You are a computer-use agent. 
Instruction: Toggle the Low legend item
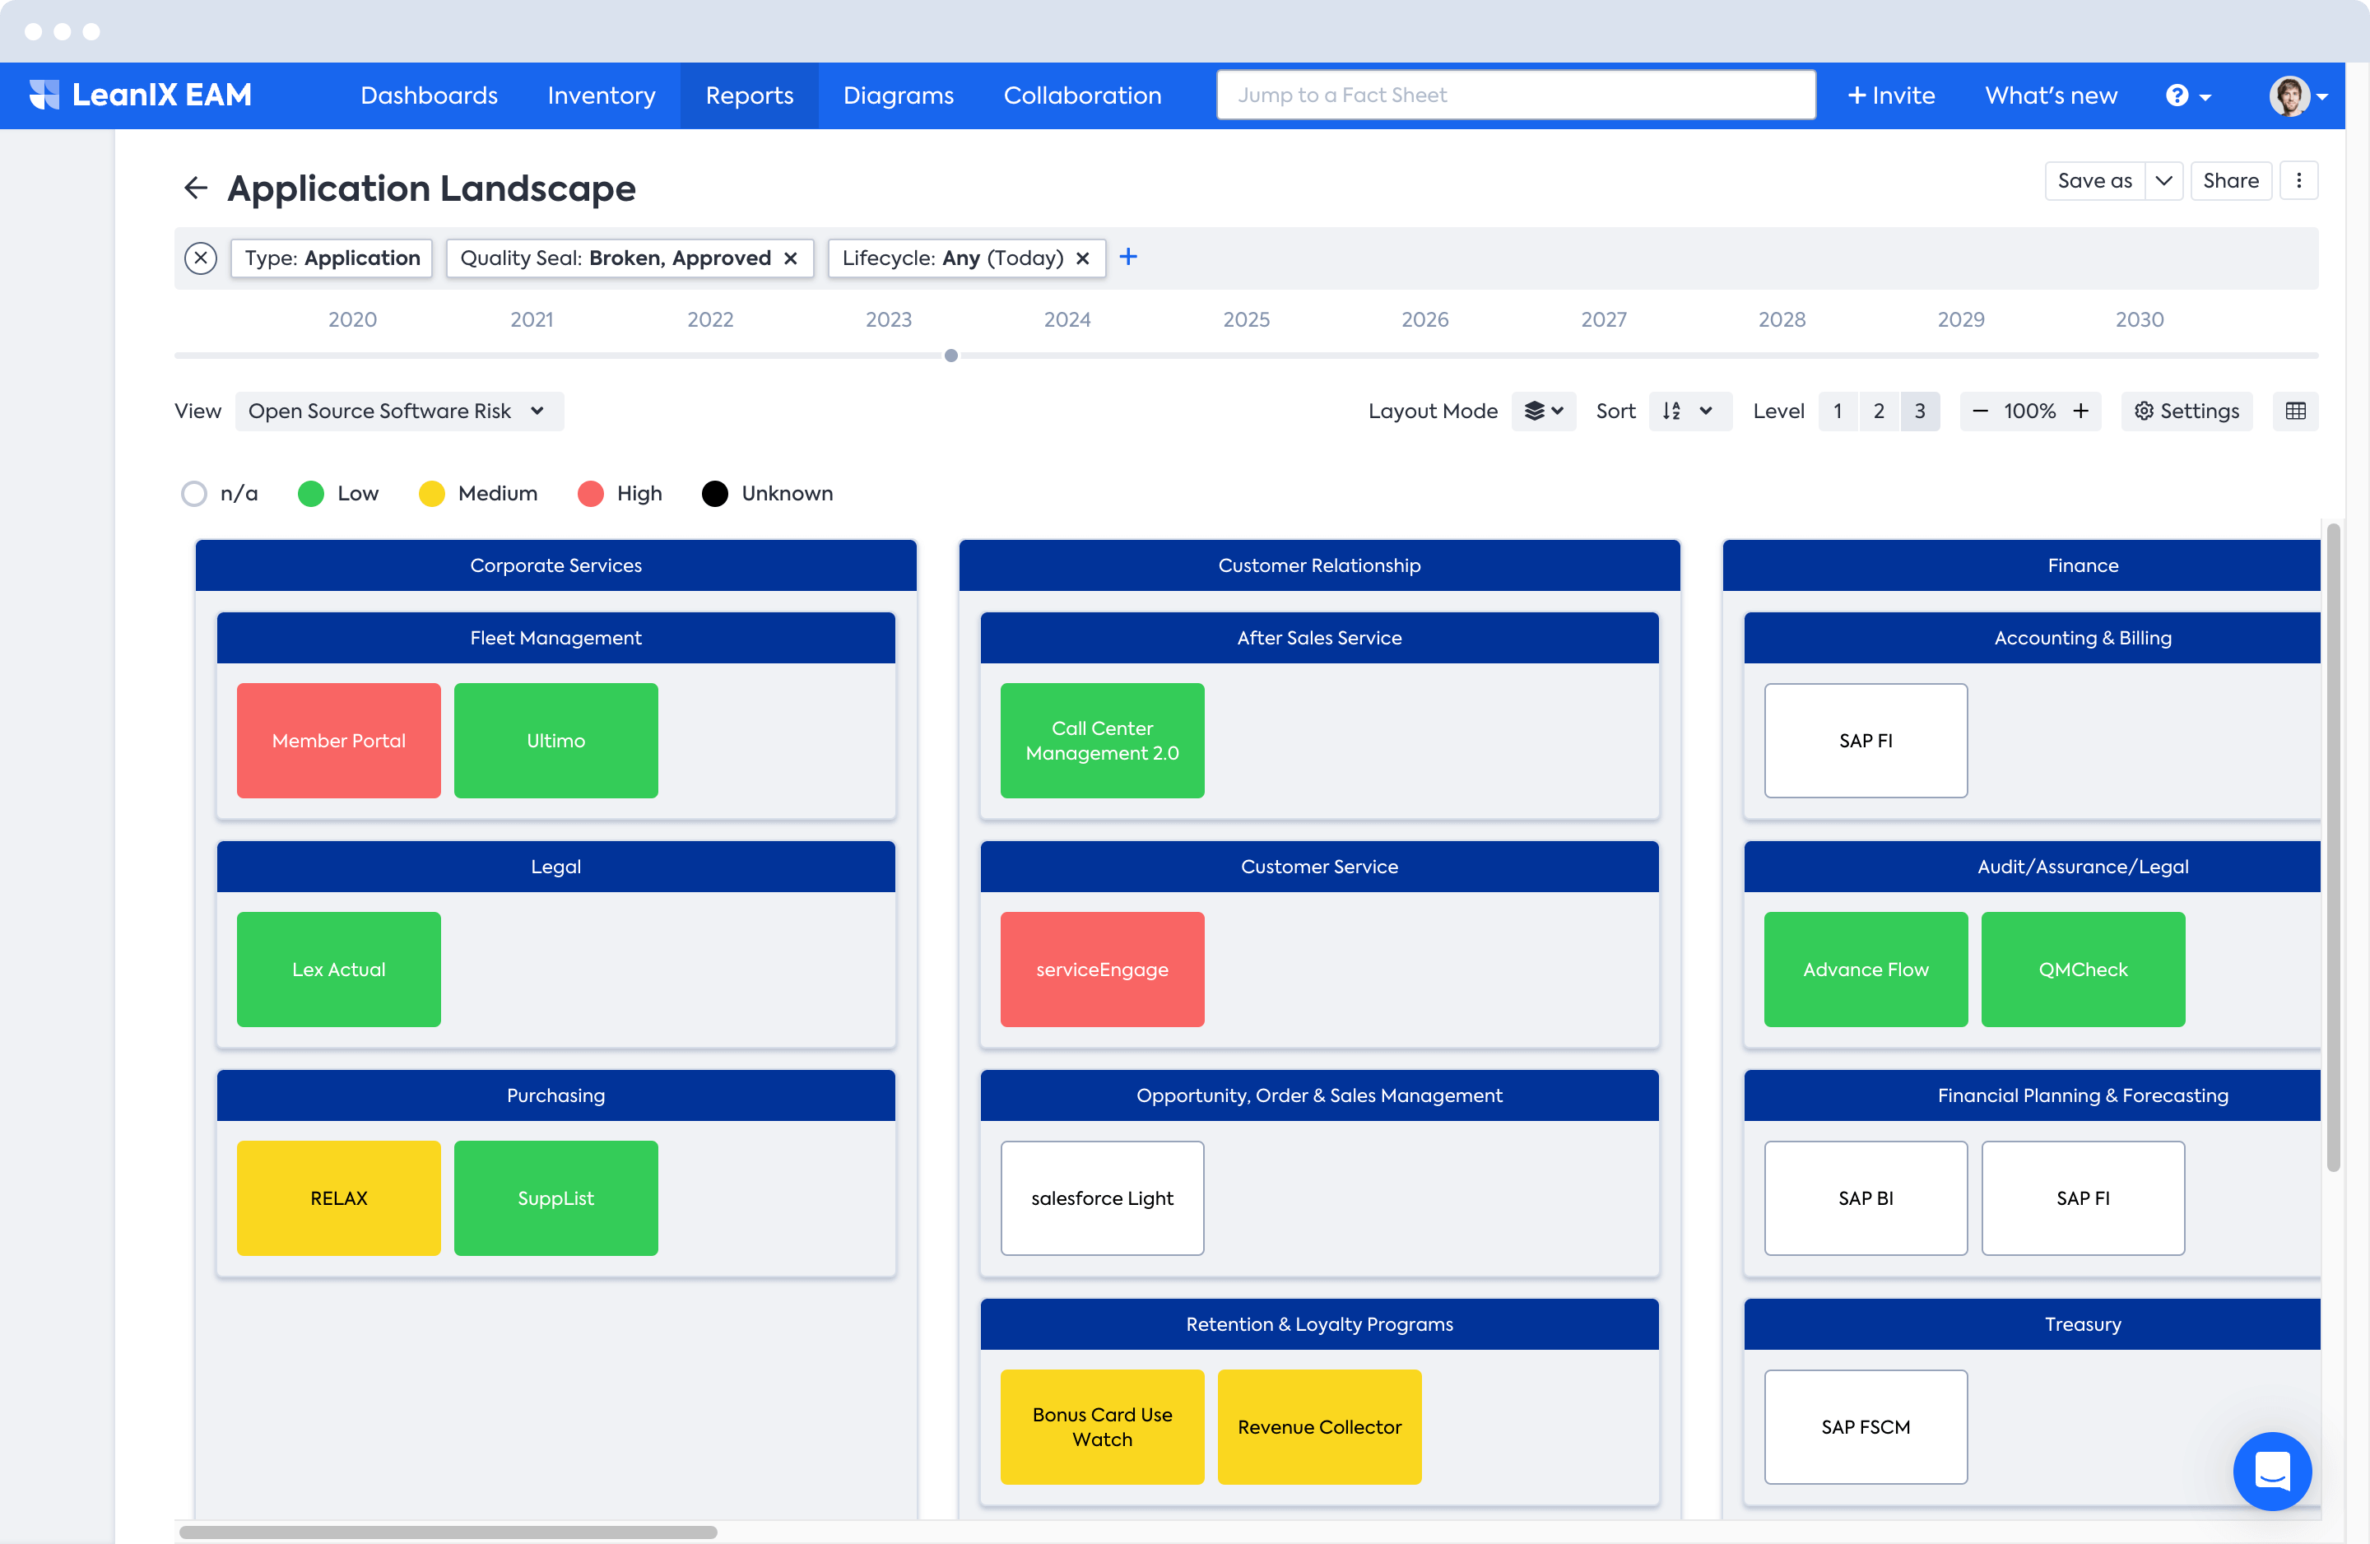click(337, 493)
